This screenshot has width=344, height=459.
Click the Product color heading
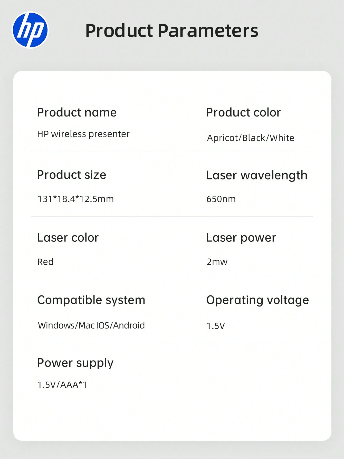(x=243, y=112)
